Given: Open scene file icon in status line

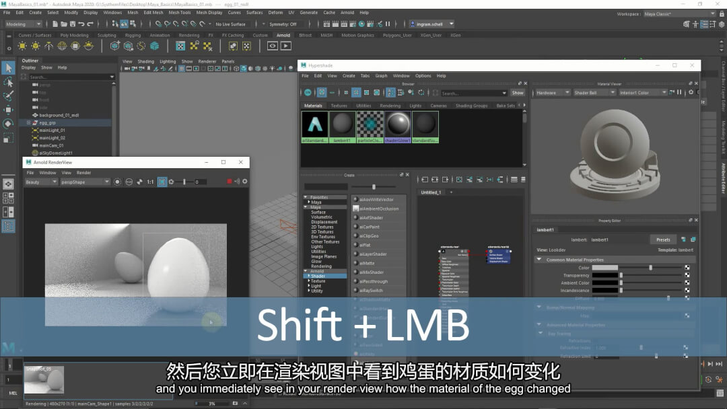Looking at the screenshot, I should coord(63,24).
